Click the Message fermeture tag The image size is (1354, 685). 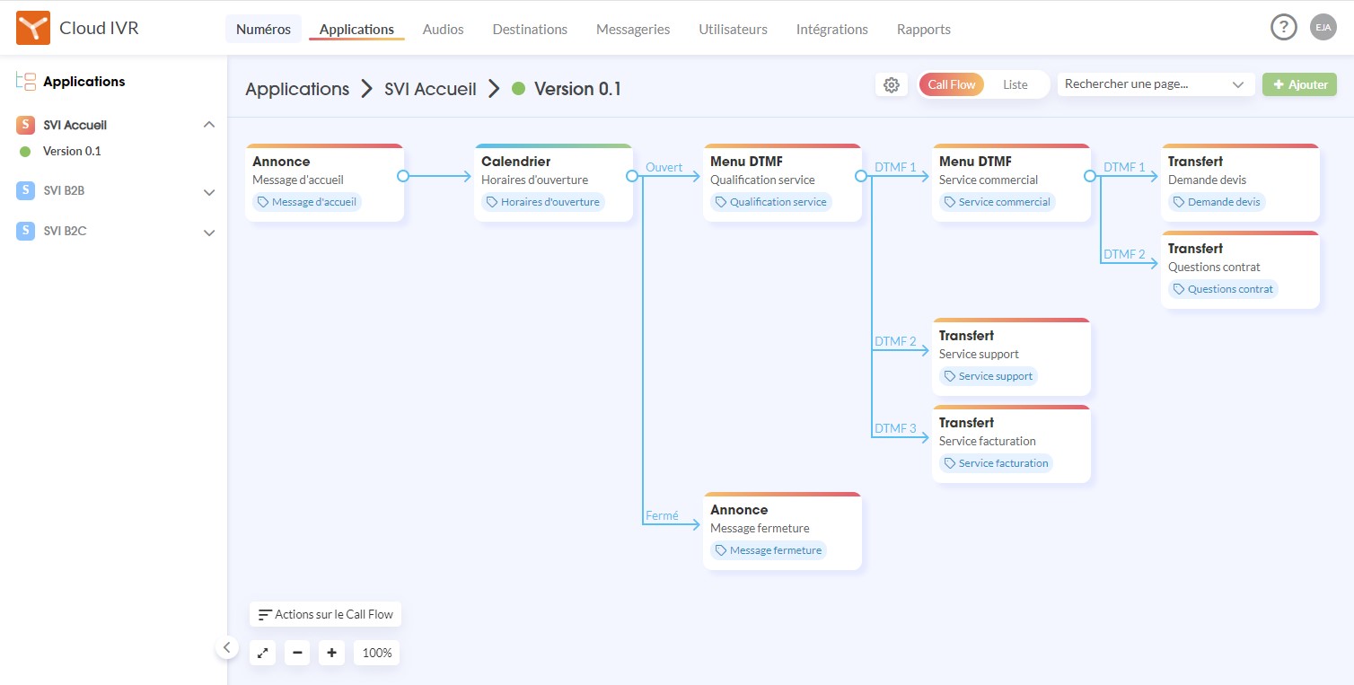pos(769,550)
